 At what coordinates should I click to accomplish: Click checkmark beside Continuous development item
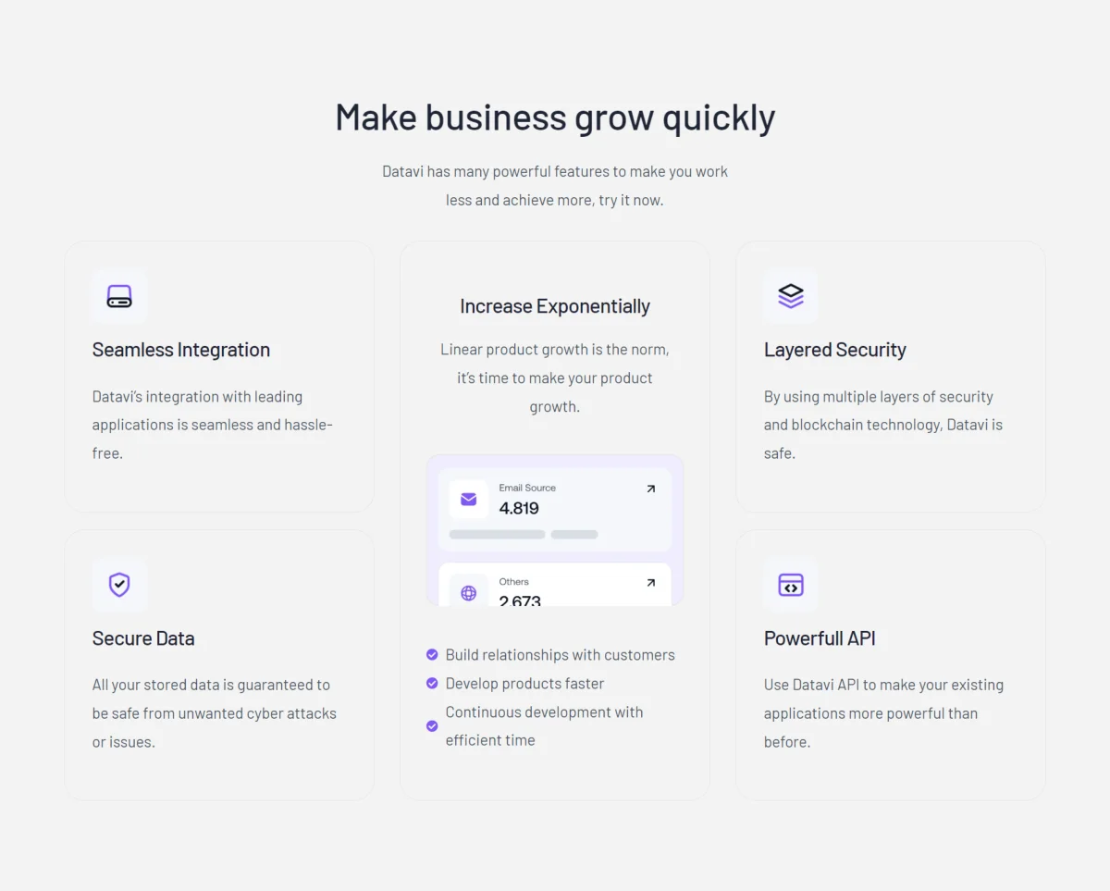point(432,726)
